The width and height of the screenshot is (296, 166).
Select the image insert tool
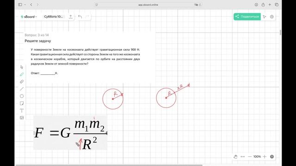[22, 118]
